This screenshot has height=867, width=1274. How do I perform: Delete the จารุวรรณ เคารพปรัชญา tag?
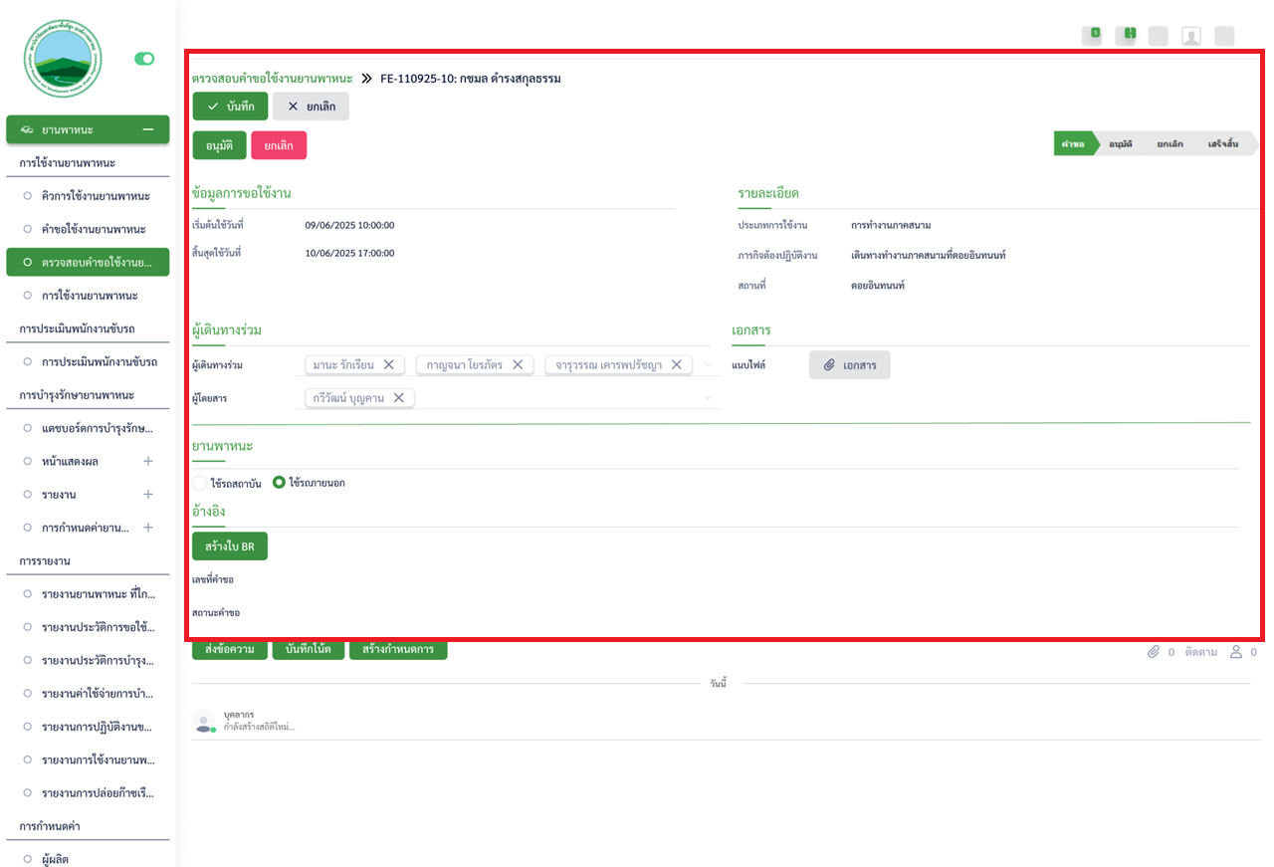(x=677, y=365)
